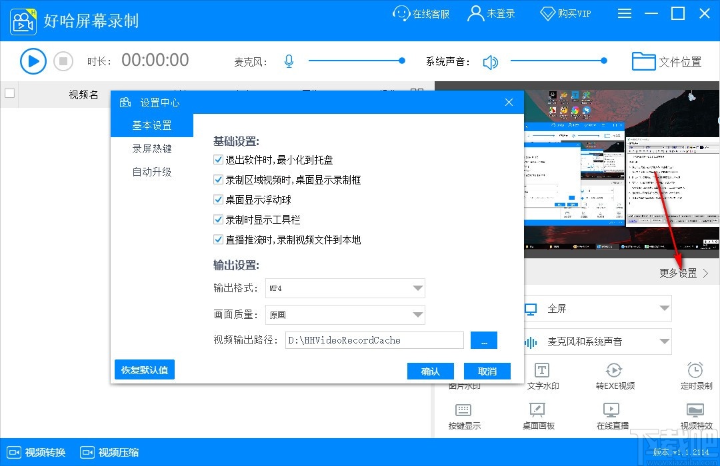Open the 输出格式 MP4 format dropdown
Screen dimensions: 720x466
click(x=345, y=288)
